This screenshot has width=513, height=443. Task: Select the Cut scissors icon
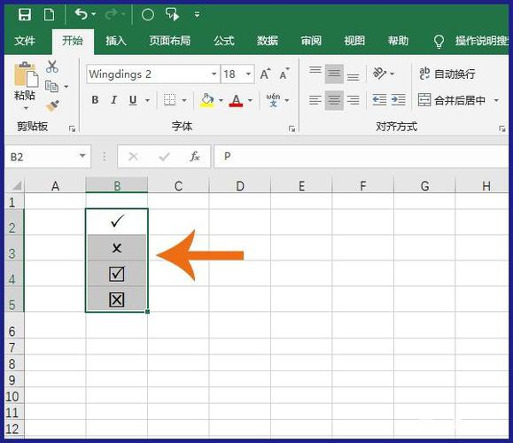click(52, 66)
